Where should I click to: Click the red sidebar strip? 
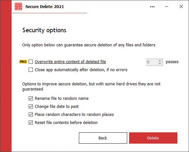6,76
